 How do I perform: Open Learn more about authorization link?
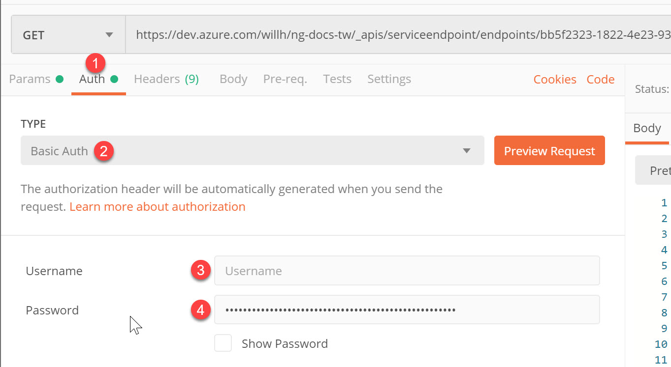tap(158, 206)
